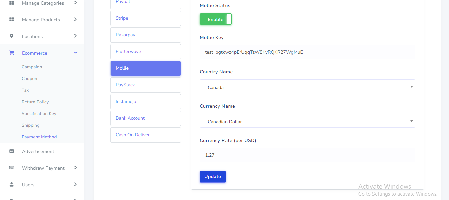Click the Manage Categories grid icon
This screenshot has height=200, width=449.
[12, 3]
